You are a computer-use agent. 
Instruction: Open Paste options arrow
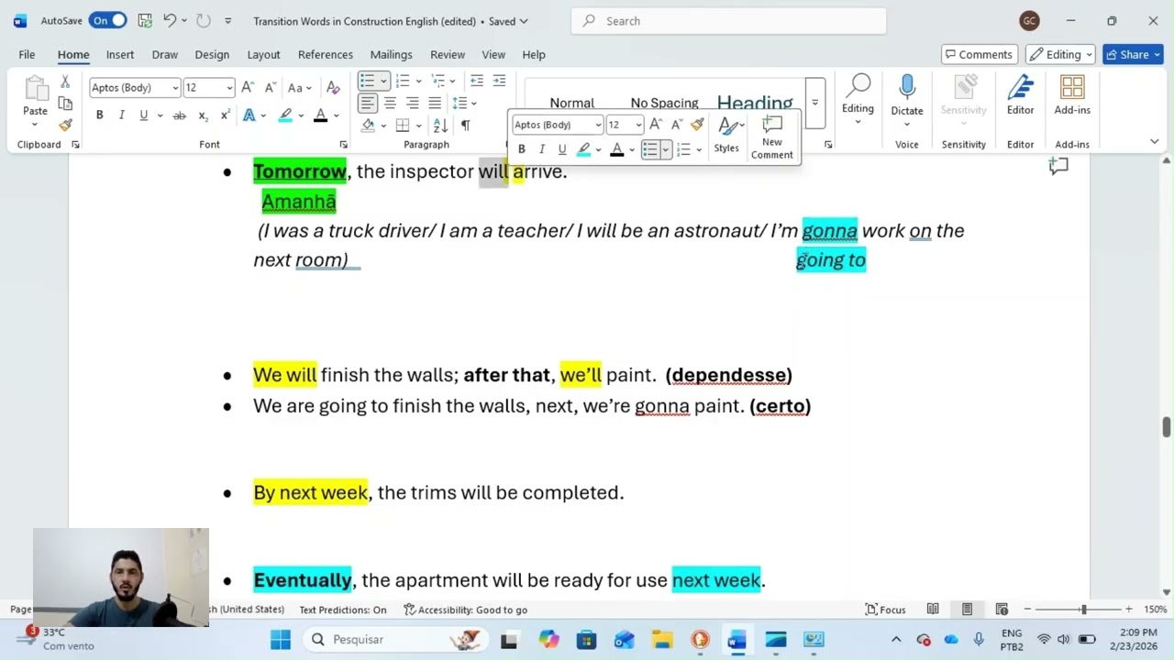pos(35,124)
